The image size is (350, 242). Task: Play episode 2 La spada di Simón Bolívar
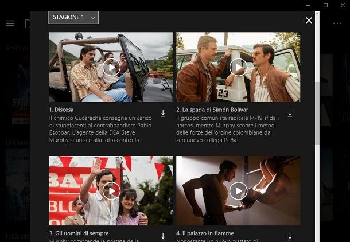coord(238,67)
